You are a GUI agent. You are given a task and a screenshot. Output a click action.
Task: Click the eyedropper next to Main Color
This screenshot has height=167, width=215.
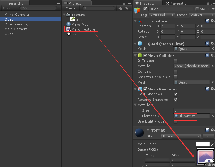point(213,144)
